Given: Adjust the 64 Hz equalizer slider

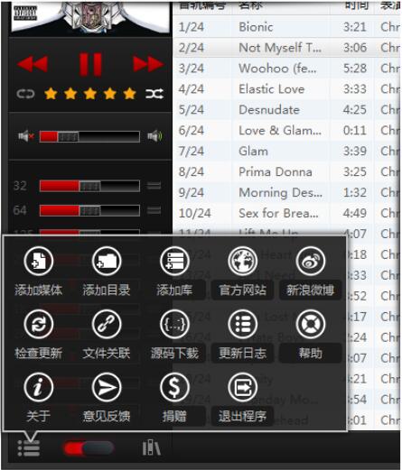Looking at the screenshot, I should pyautogui.click(x=89, y=210).
